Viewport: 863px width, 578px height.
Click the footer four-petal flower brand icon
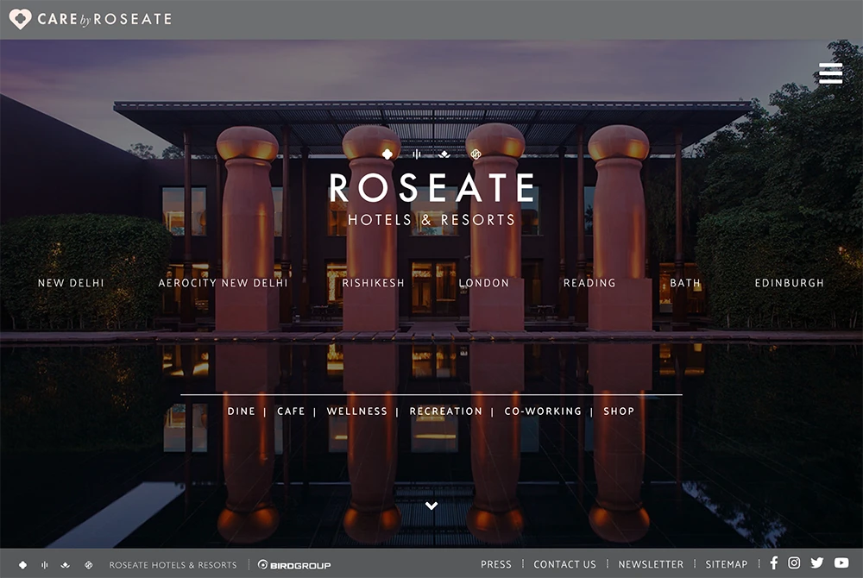22,565
